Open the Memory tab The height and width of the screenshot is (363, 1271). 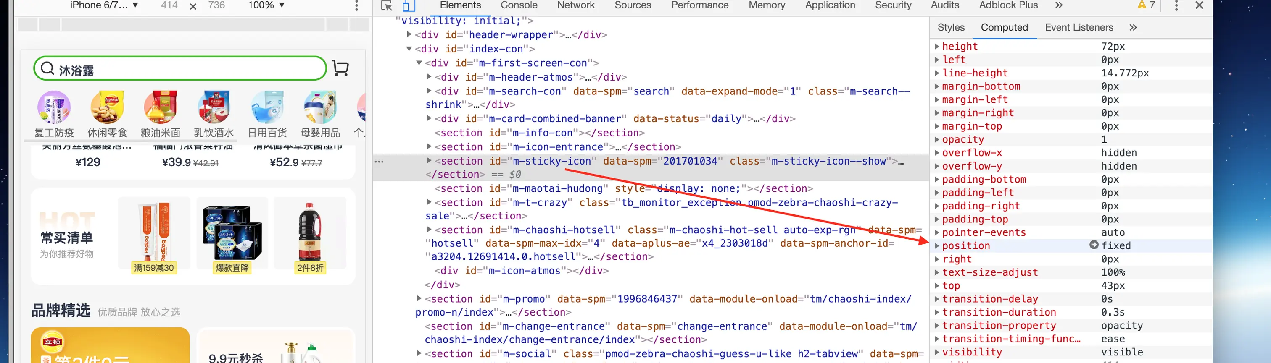coord(766,5)
